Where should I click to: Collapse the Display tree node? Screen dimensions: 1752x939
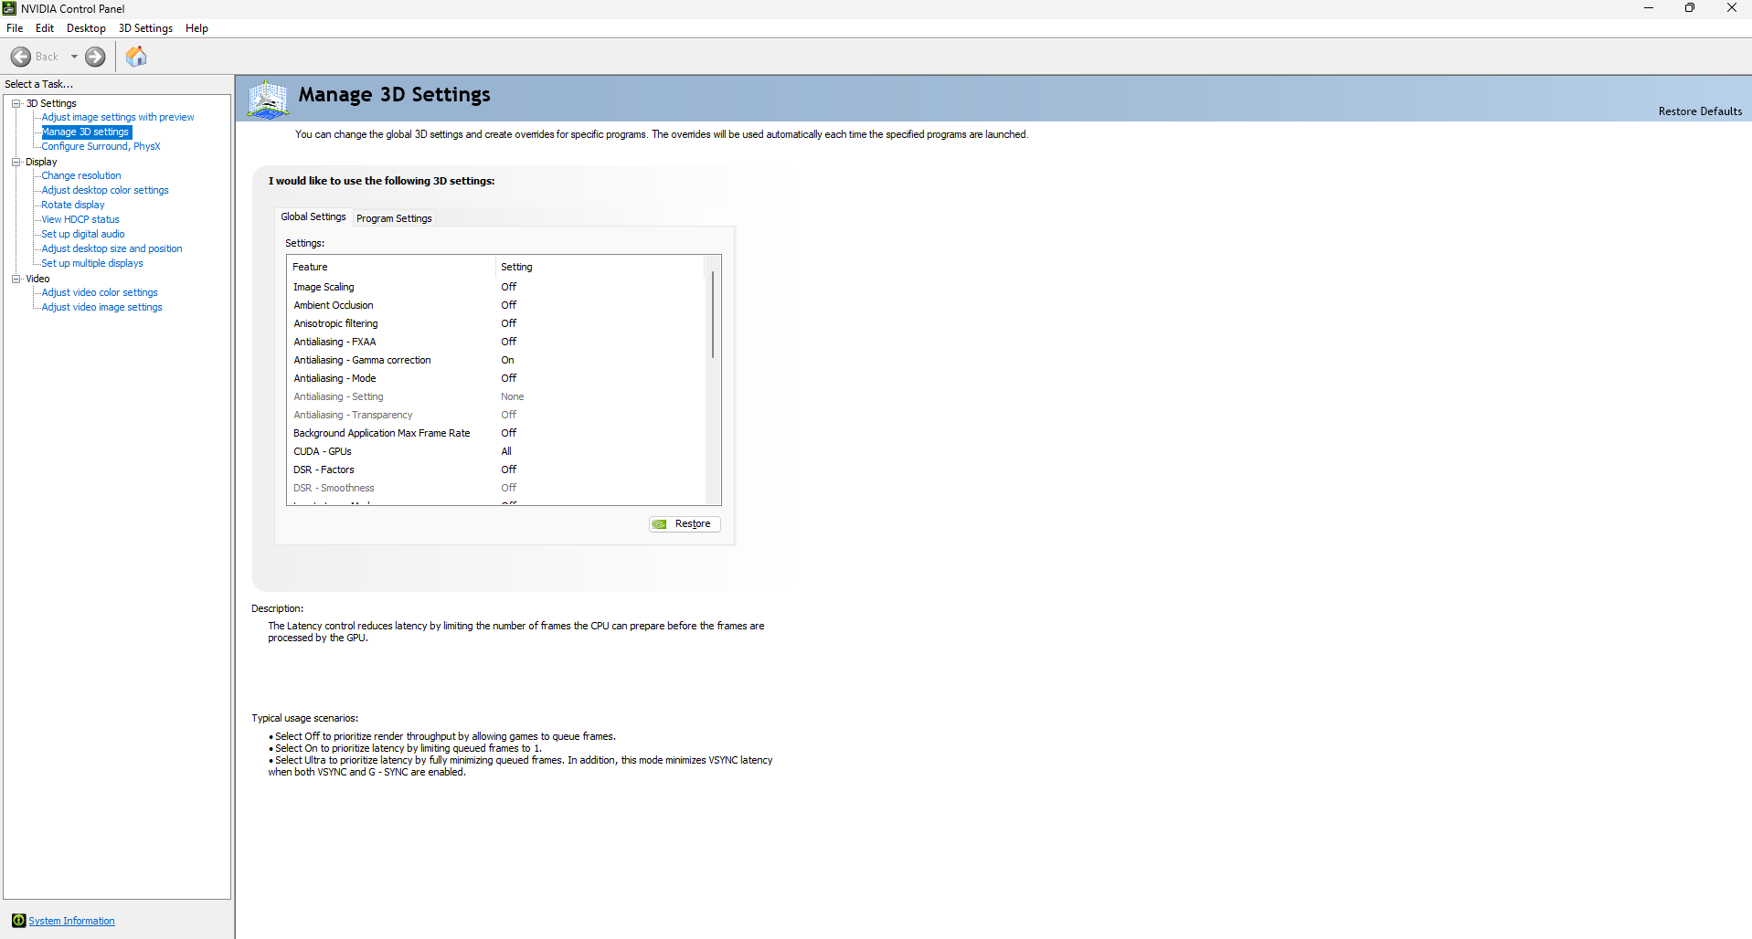tap(16, 162)
